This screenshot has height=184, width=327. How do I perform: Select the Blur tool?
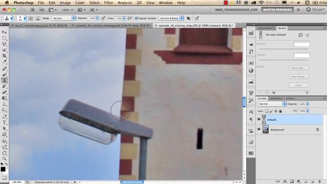(x=4, y=104)
